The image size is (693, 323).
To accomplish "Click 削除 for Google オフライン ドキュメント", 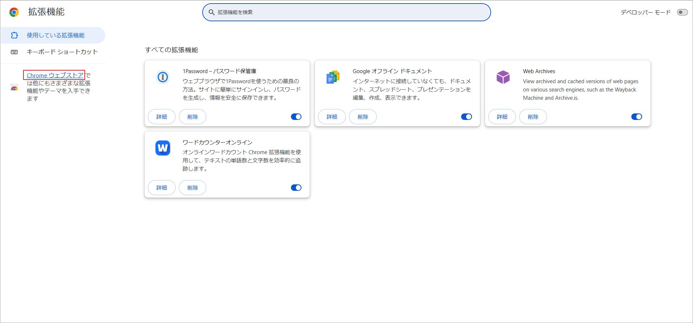I will 363,117.
